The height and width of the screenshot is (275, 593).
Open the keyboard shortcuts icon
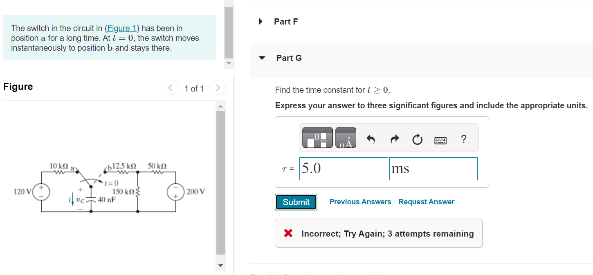click(441, 139)
